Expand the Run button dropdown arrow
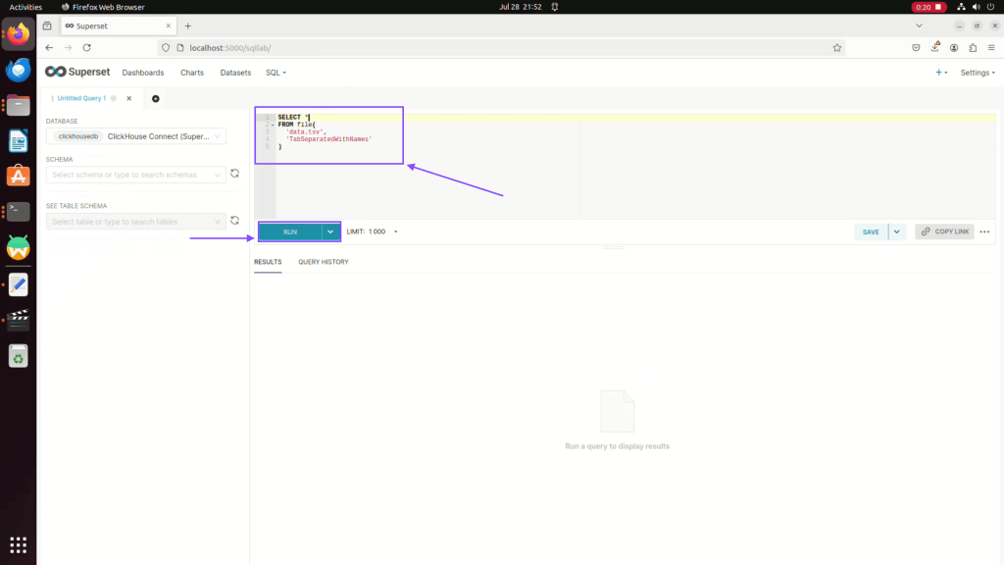The image size is (1004, 565). [330, 231]
